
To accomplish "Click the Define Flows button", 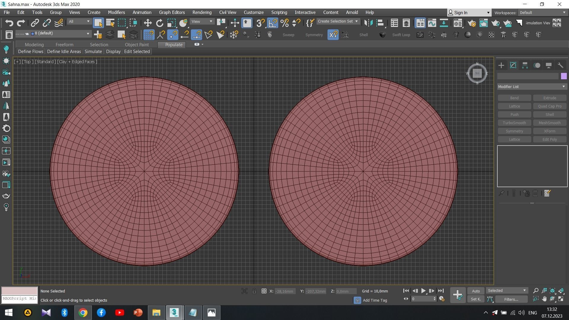I will (31, 52).
